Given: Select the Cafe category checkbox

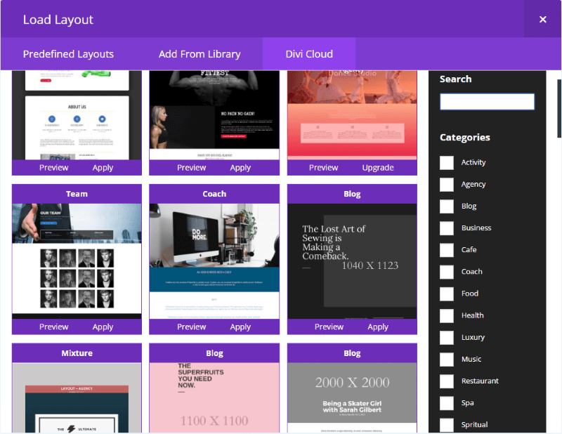Looking at the screenshot, I should [447, 250].
